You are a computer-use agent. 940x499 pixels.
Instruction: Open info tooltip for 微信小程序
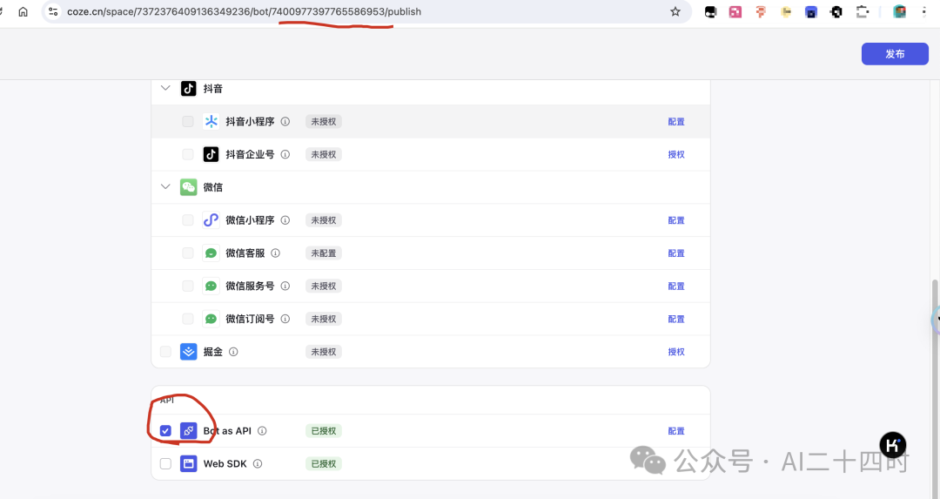pyautogui.click(x=285, y=220)
